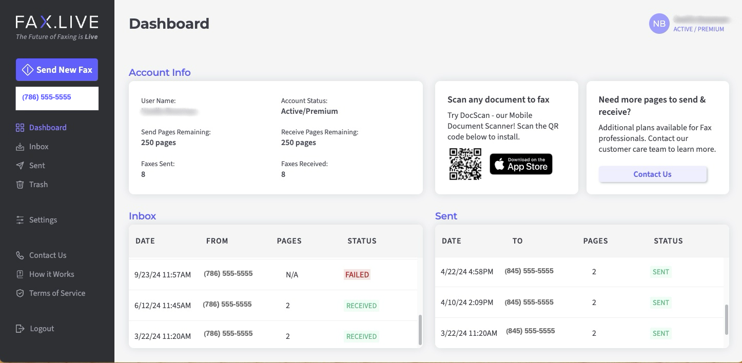Click inbox date 9/23/24 11:57AM

pyautogui.click(x=163, y=275)
